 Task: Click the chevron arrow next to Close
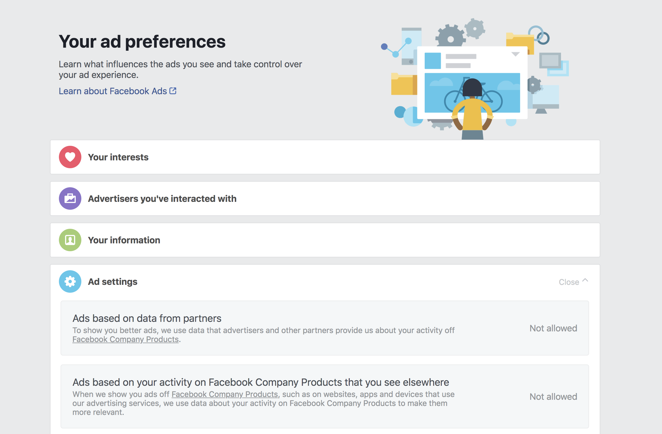coord(585,280)
